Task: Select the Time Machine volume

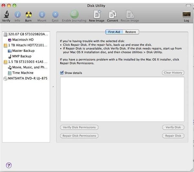Action: (x=26, y=73)
